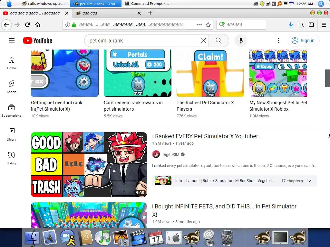Bookmark this page with the star icon

pos(208,25)
